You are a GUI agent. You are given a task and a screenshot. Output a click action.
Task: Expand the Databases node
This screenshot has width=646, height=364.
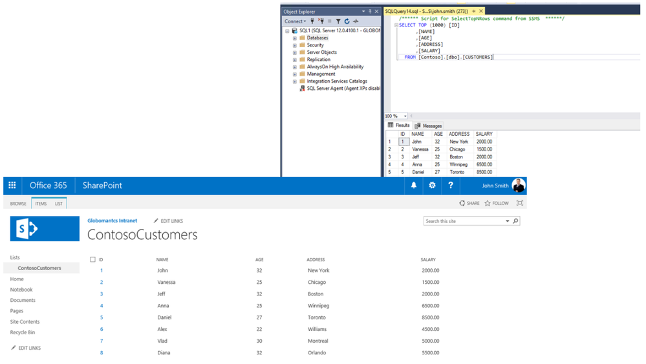295,38
